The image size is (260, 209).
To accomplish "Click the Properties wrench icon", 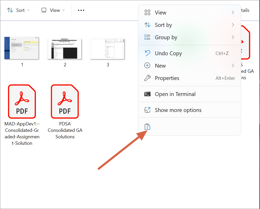I will 147,78.
